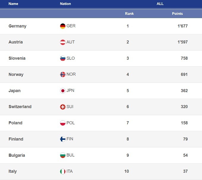Click the Slovenia flag icon
This screenshot has width=202, height=180.
click(63, 59)
